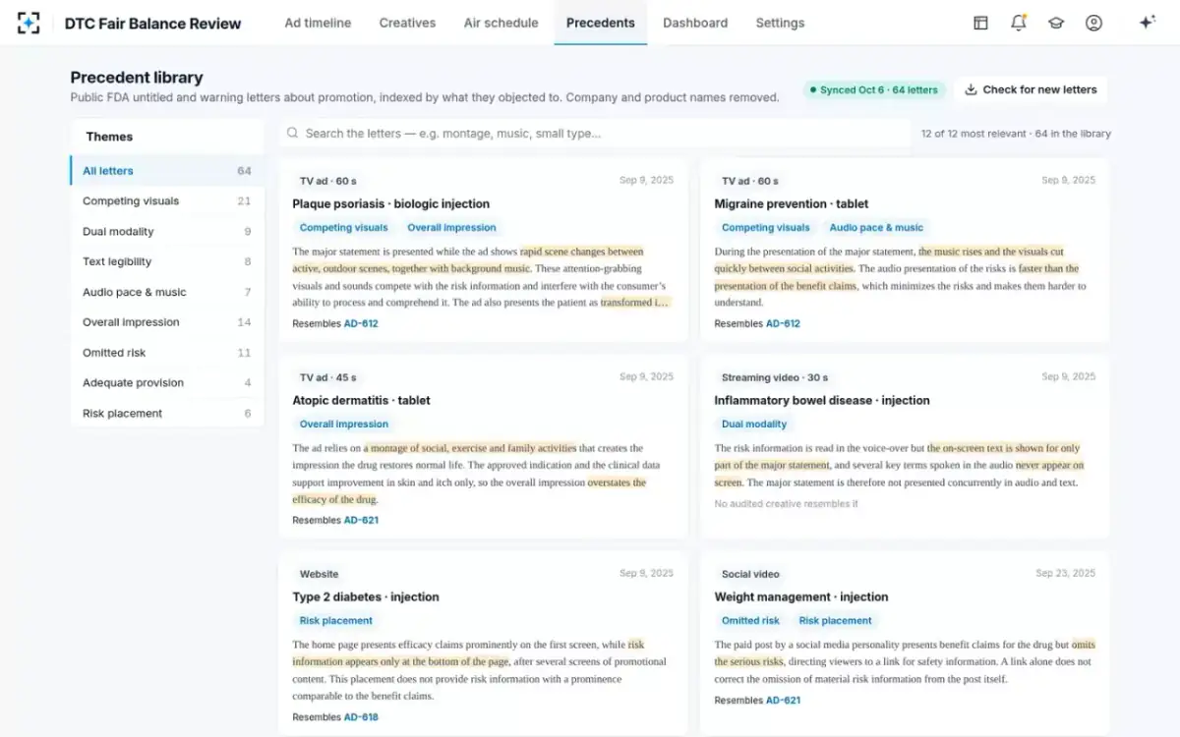Click the app logo icon
This screenshot has width=1180, height=737.
[x=29, y=23]
